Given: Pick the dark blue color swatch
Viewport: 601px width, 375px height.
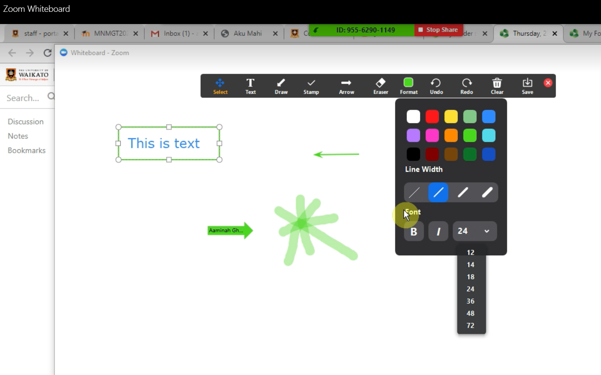Looking at the screenshot, I should coord(489,154).
